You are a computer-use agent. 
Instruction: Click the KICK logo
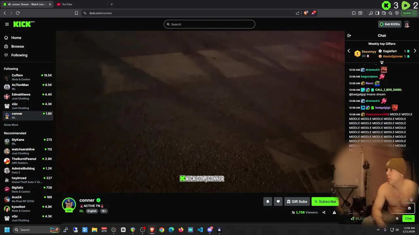(x=24, y=24)
